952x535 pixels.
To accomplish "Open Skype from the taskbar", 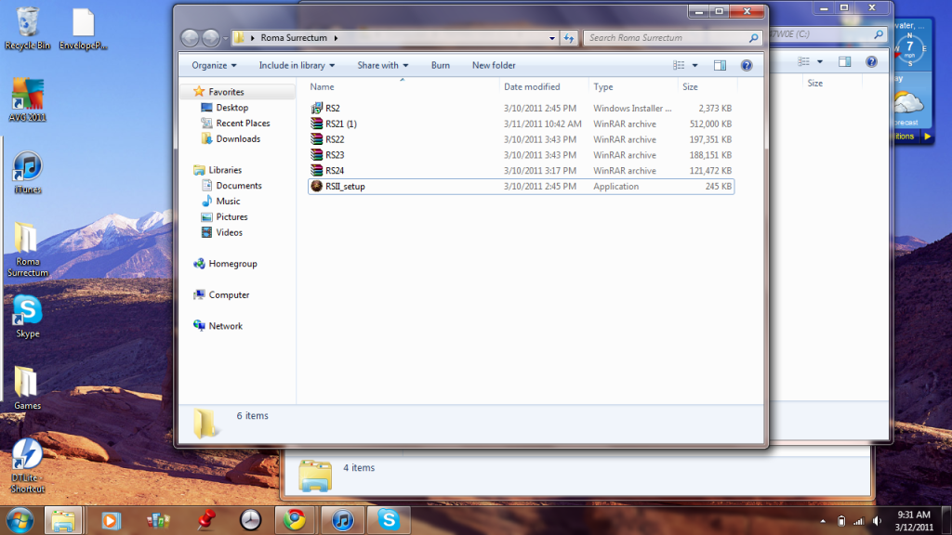I will tap(388, 519).
